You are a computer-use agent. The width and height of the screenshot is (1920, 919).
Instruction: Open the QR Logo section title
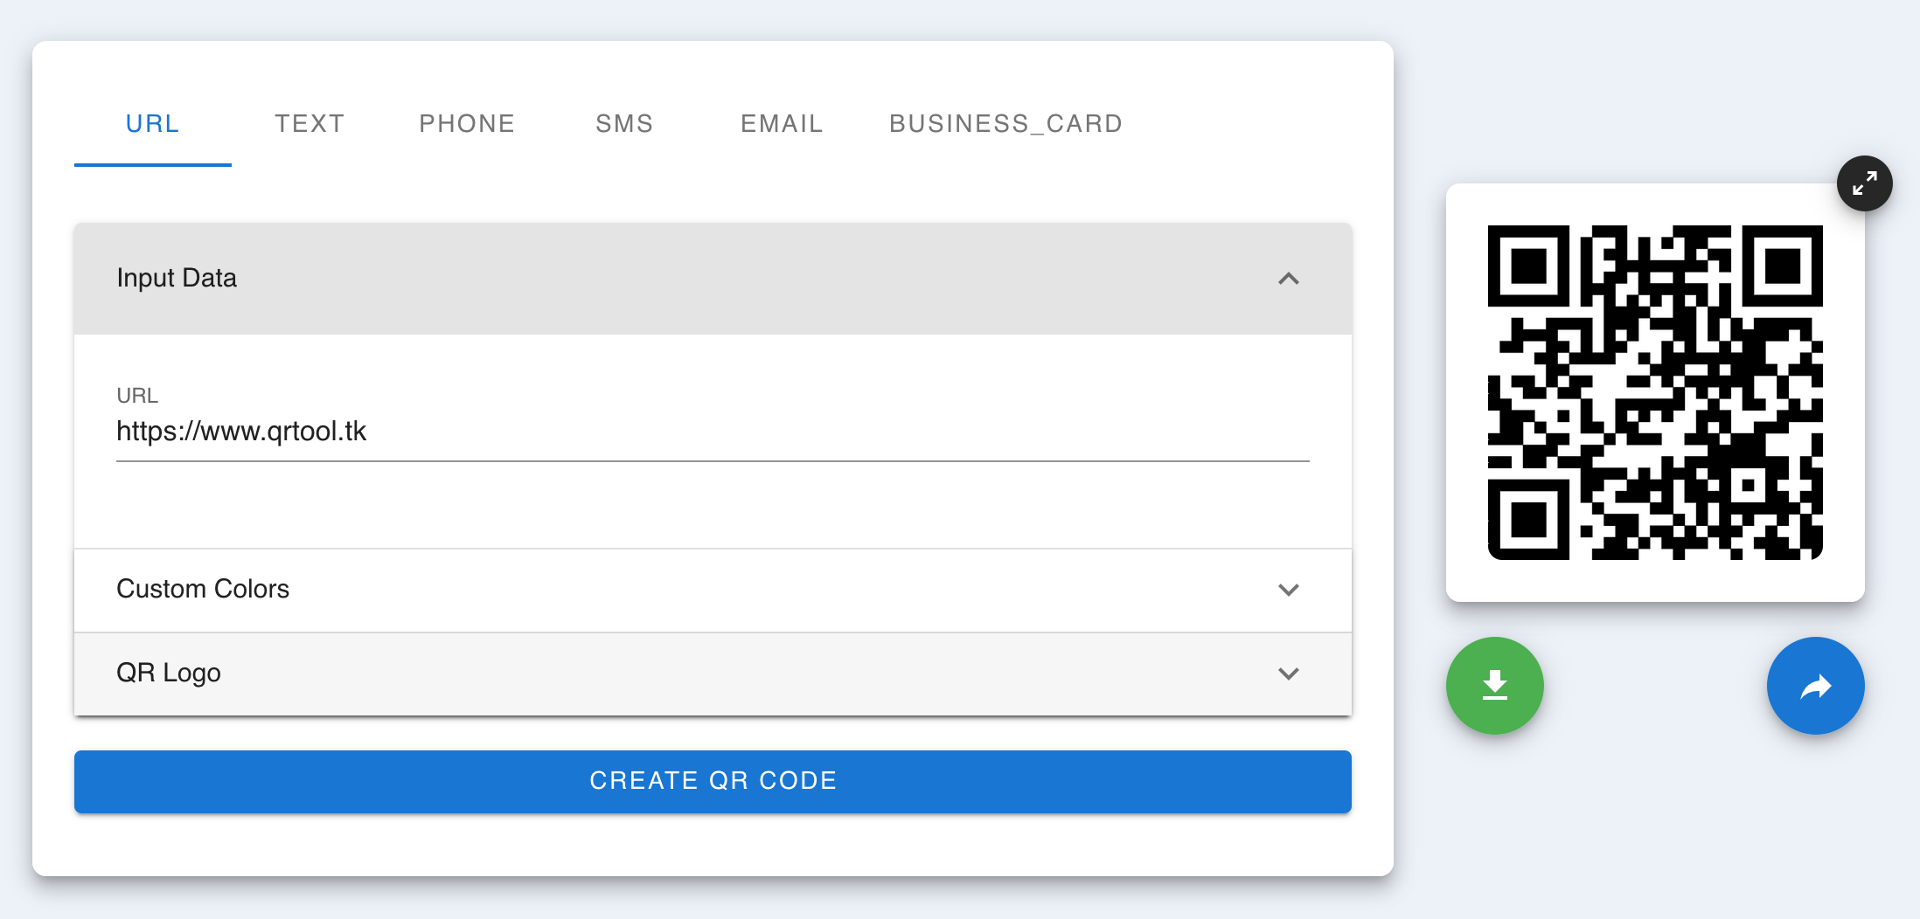pyautogui.click(x=169, y=673)
